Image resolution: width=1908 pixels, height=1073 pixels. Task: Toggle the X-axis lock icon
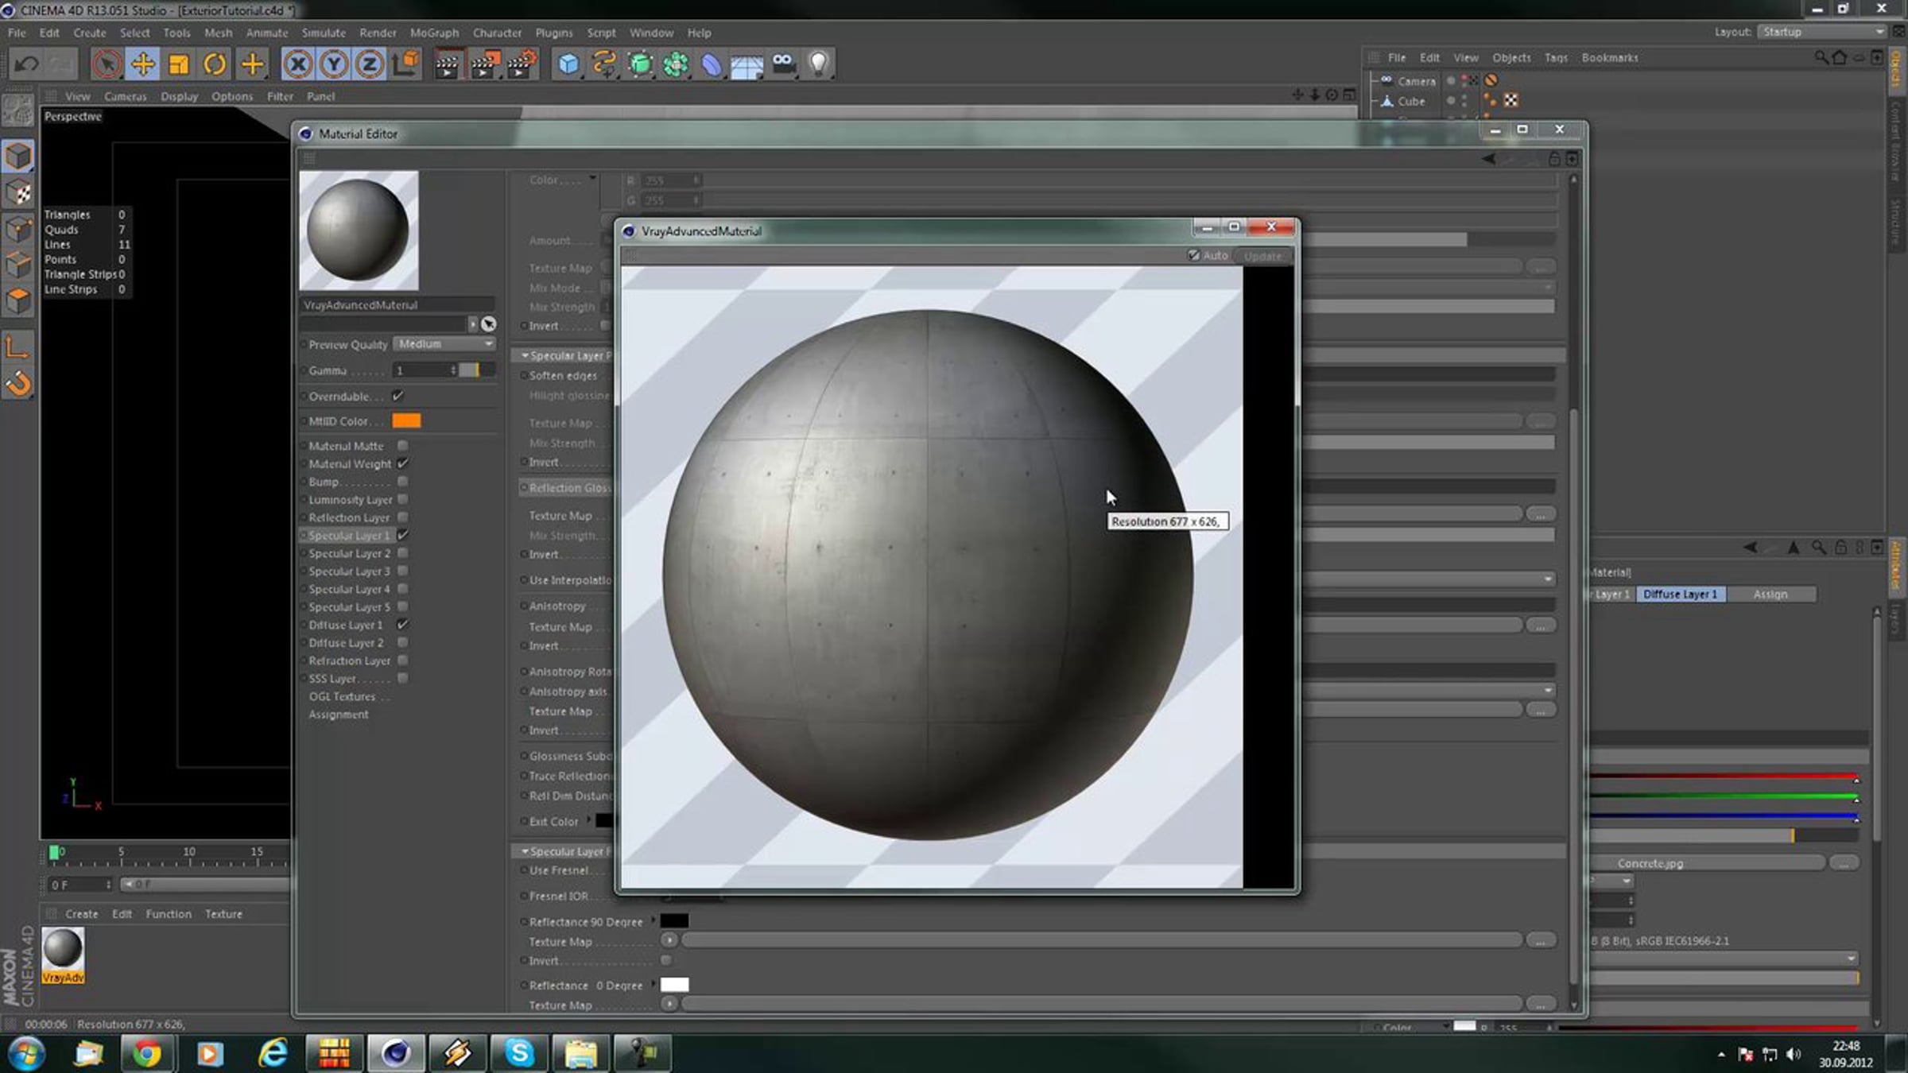[298, 64]
